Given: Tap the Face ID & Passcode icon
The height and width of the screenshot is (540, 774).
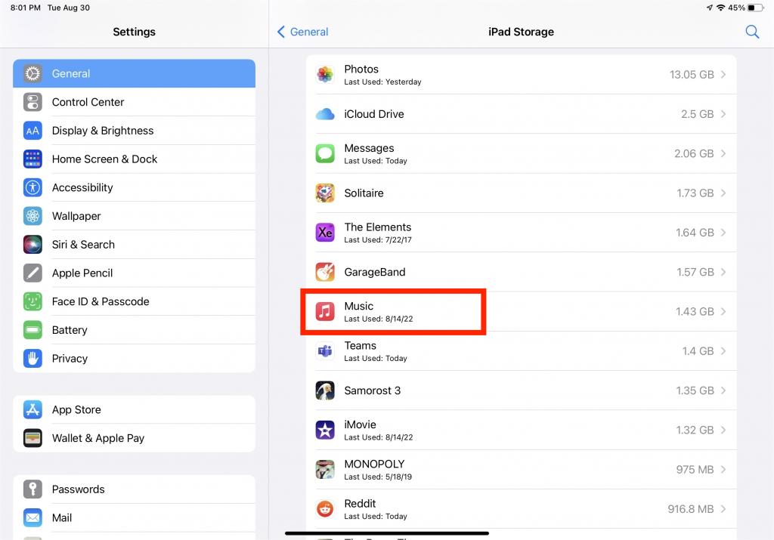Looking at the screenshot, I should (33, 301).
